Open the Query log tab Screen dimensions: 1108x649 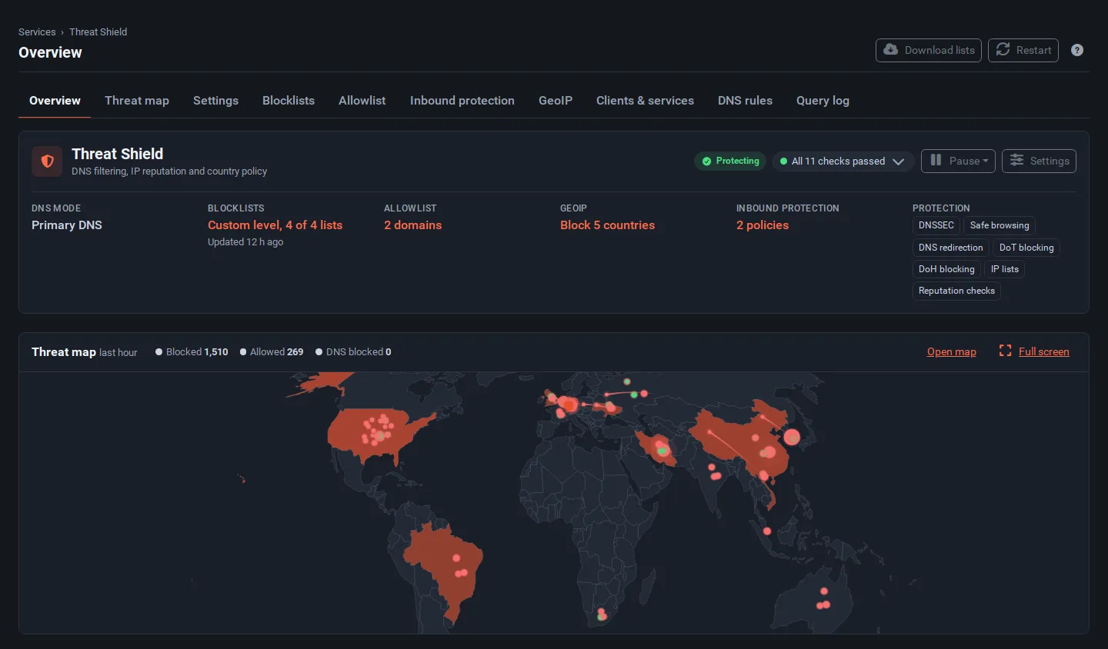coord(823,101)
